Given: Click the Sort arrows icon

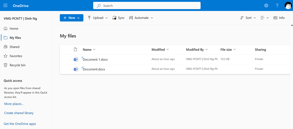Looking at the screenshot, I should (x=242, y=18).
